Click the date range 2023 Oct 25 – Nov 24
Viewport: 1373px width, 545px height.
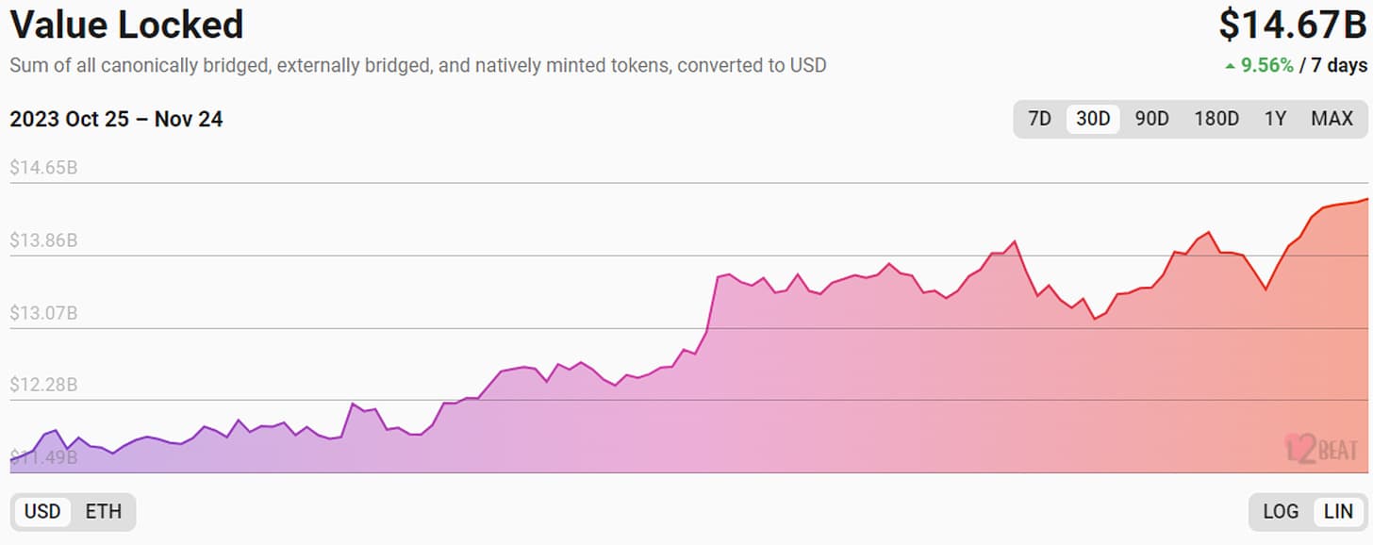point(116,120)
